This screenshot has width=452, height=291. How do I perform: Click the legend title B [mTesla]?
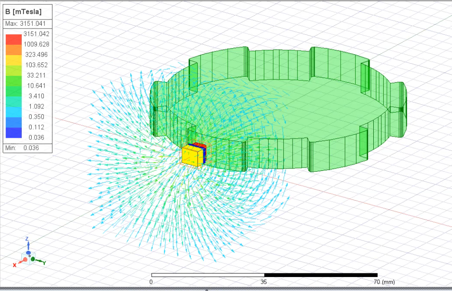tap(24, 12)
